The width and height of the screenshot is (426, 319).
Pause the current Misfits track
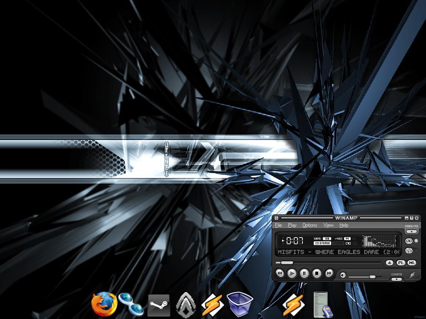(x=305, y=273)
